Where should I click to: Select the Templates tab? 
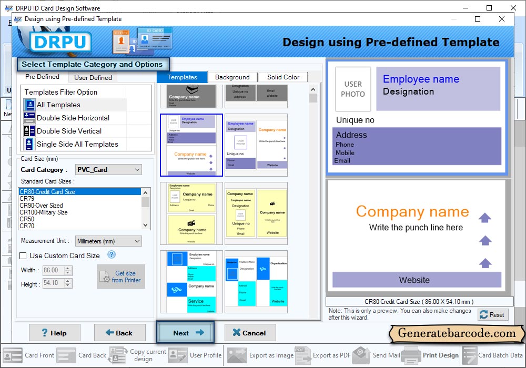182,77
